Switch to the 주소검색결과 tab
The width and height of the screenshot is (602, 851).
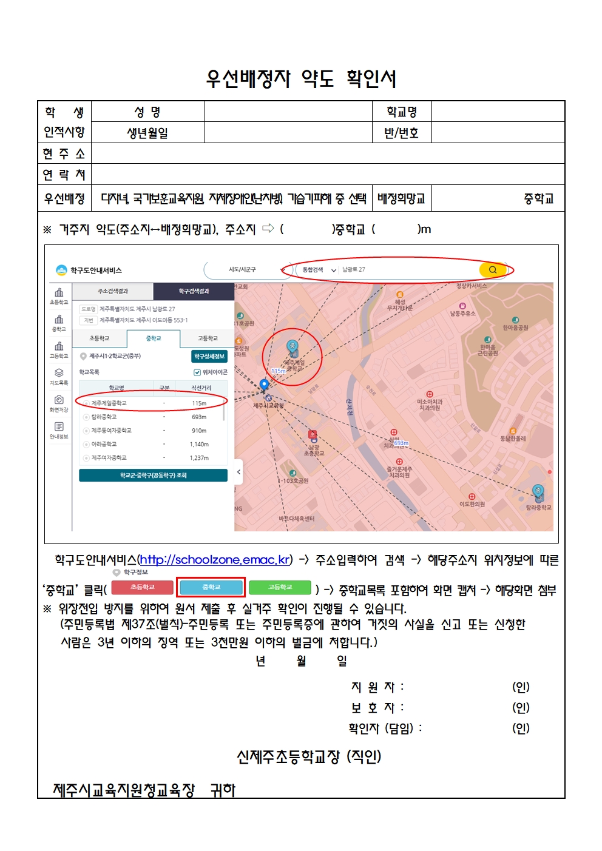(113, 292)
